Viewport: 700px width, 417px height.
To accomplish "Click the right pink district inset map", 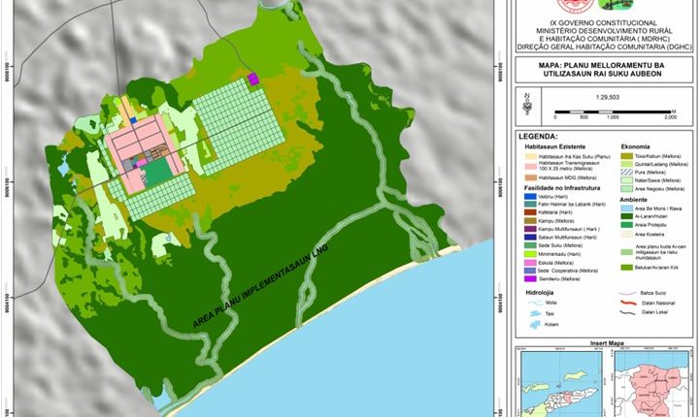I will click(652, 383).
